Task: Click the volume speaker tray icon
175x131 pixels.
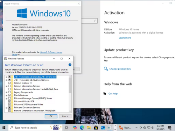Action: pyautogui.click(x=153, y=128)
